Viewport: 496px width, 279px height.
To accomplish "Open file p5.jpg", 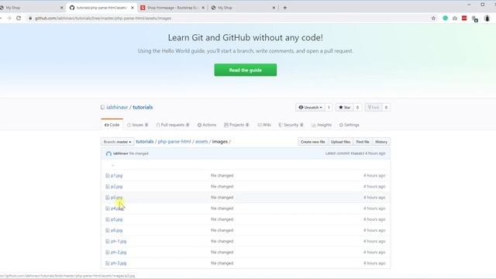I will coord(116,219).
